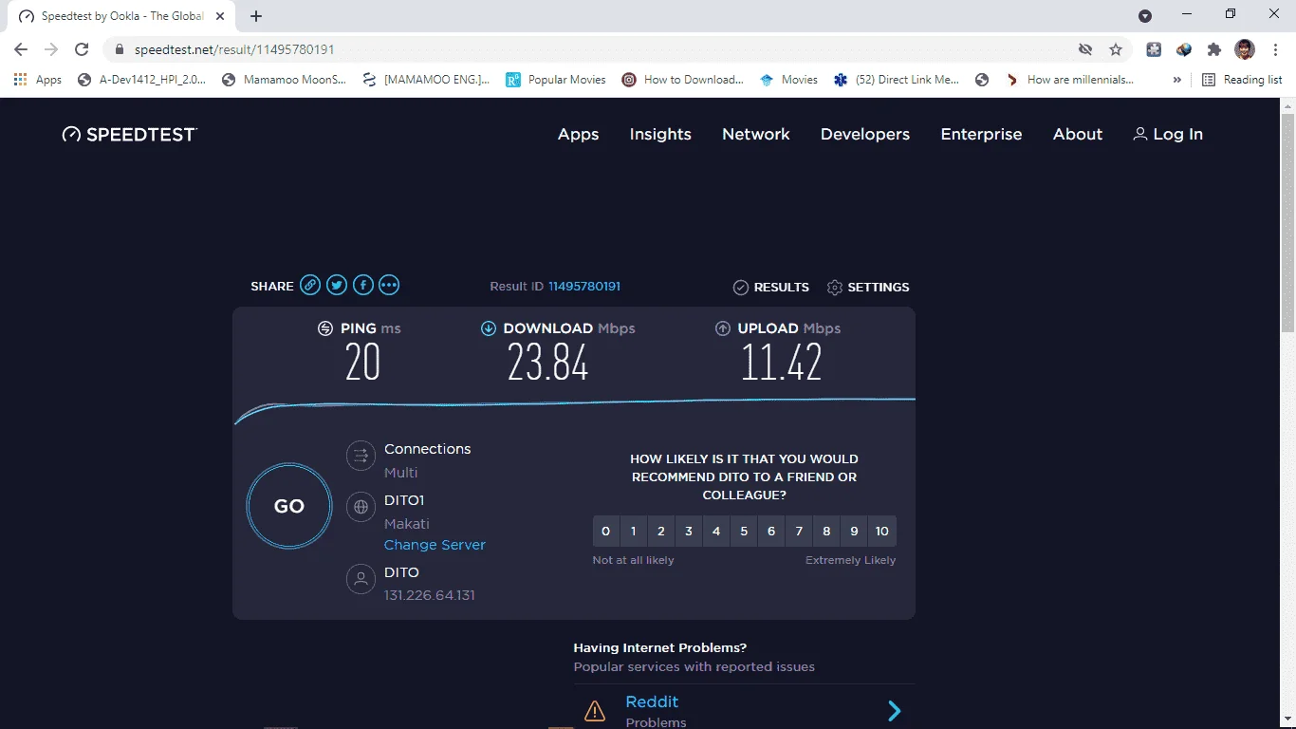This screenshot has width=1296, height=729.
Task: Click the DITO1 server globe icon
Action: tap(361, 507)
